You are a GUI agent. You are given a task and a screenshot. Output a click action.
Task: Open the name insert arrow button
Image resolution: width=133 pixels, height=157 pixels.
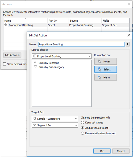point(128,44)
